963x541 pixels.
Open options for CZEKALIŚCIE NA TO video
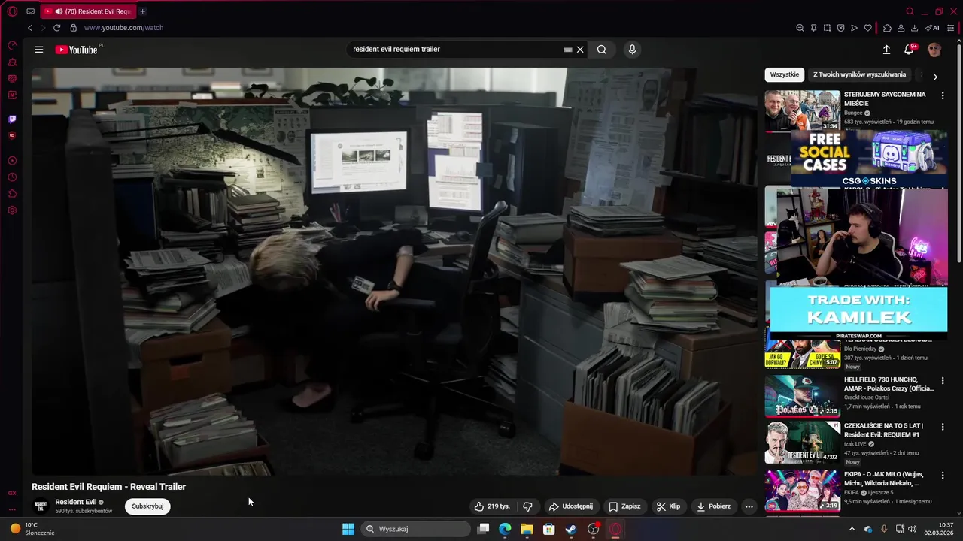pyautogui.click(x=943, y=427)
